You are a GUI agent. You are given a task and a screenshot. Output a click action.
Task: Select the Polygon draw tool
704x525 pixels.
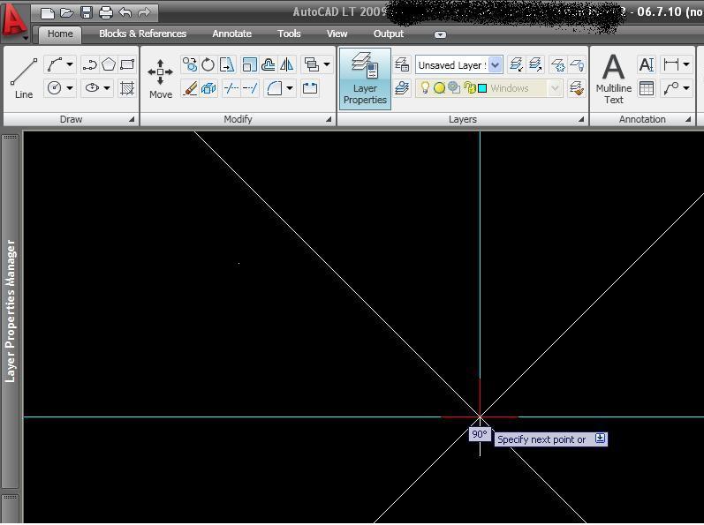click(109, 64)
